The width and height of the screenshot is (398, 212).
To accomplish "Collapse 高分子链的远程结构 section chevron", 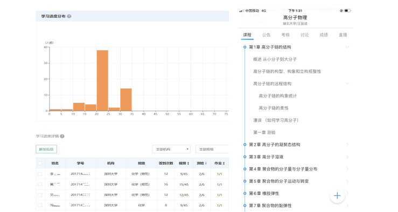I will [x=347, y=84].
